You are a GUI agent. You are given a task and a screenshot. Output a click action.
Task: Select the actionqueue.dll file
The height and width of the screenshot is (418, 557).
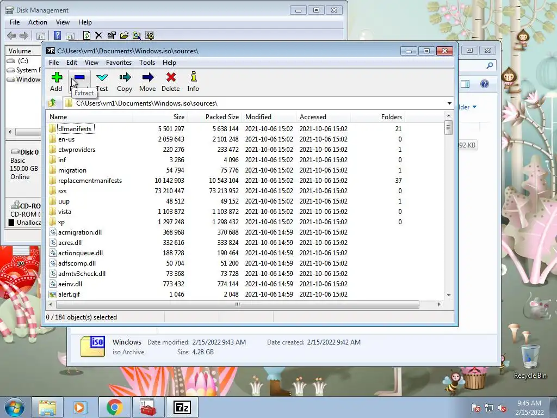coord(81,253)
